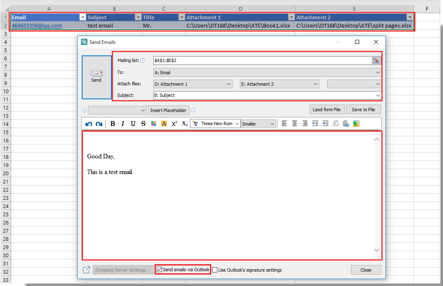
Task: Open the Email column filter arrow
Action: (83, 17)
